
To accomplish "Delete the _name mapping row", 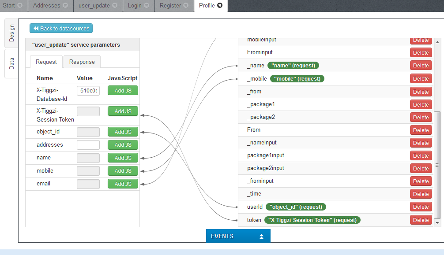I will [x=421, y=66].
